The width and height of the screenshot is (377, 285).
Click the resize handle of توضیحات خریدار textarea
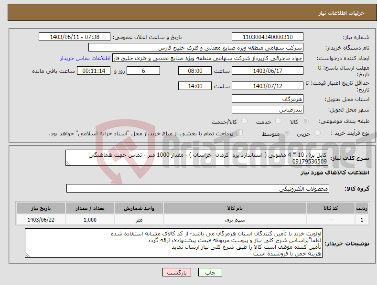tap(28, 255)
